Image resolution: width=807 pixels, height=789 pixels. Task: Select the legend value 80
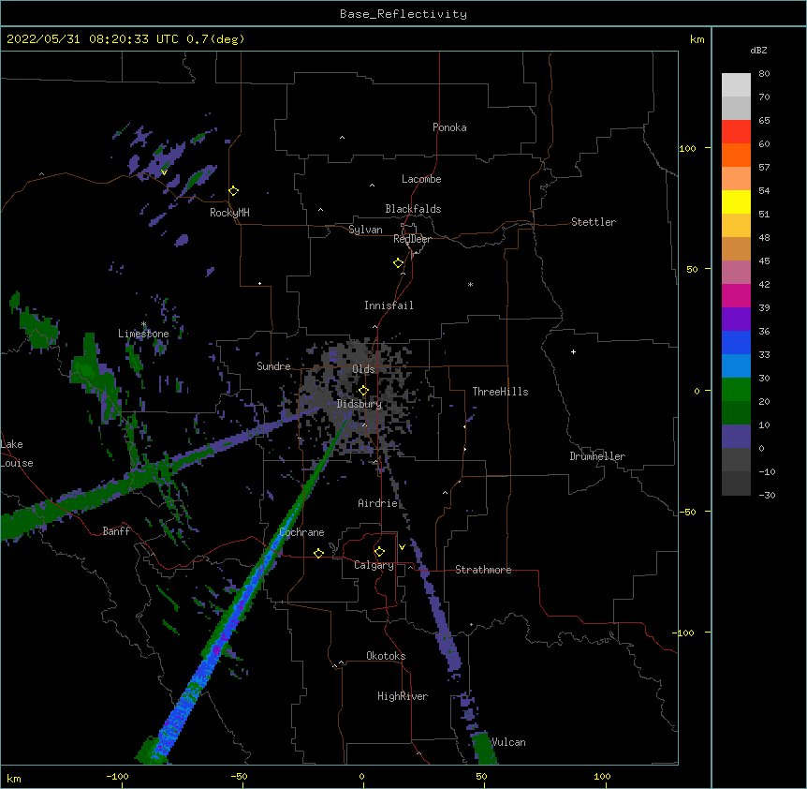764,74
